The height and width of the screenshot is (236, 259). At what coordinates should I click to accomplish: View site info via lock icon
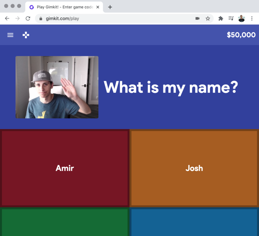pos(41,19)
